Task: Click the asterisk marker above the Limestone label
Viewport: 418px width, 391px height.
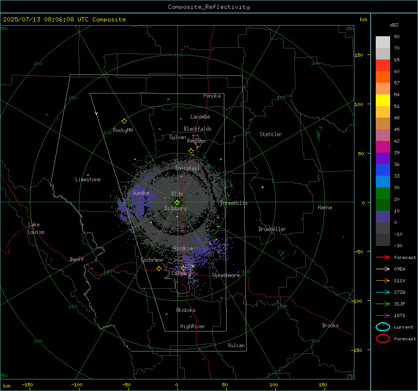Action: [x=88, y=175]
